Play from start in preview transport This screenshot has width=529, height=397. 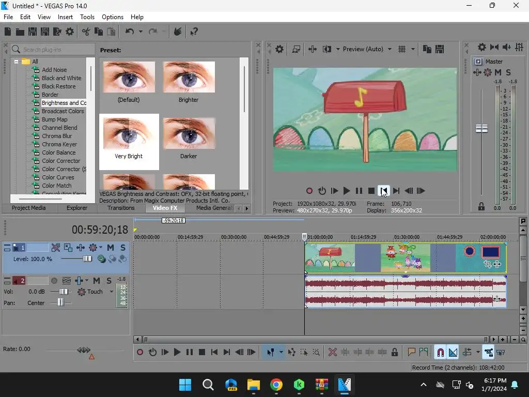pyautogui.click(x=334, y=191)
